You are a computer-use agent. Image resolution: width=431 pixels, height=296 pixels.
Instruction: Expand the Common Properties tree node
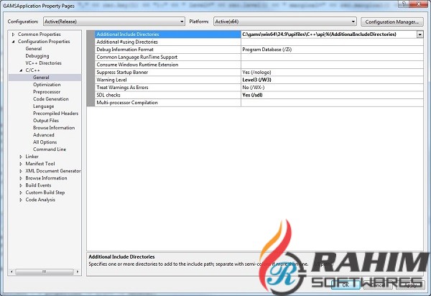13,34
